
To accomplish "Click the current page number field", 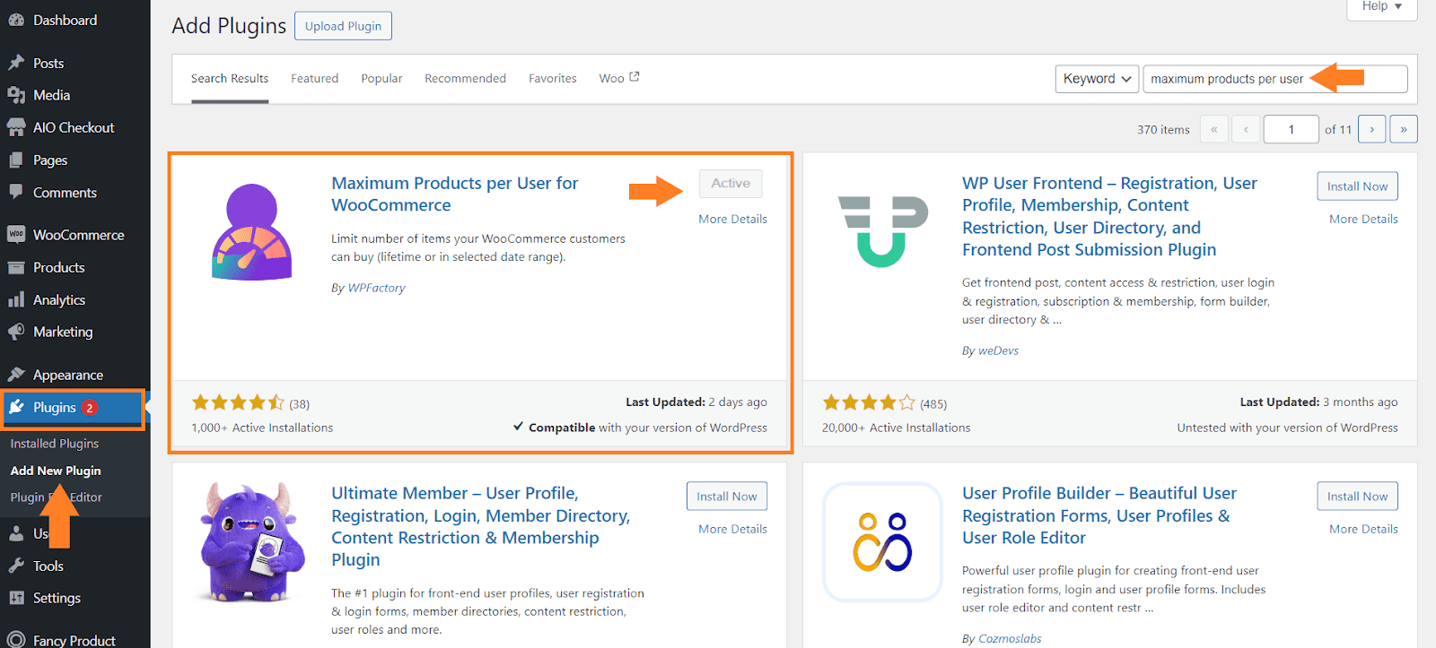I will click(1291, 129).
